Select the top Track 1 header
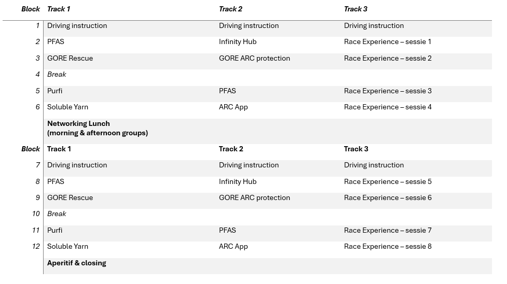 coord(59,9)
